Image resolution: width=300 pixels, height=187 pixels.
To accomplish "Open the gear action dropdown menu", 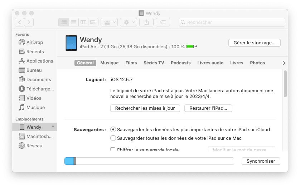I will point(129,22).
